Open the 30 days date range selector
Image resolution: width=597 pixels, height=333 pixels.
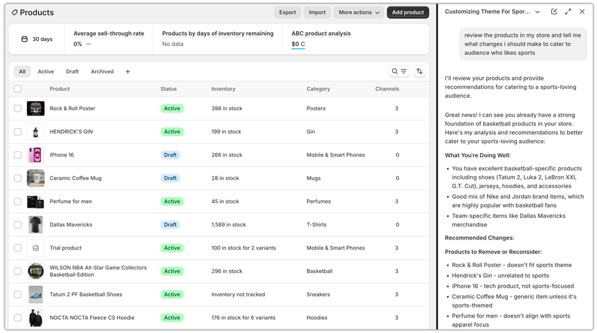[x=37, y=39]
